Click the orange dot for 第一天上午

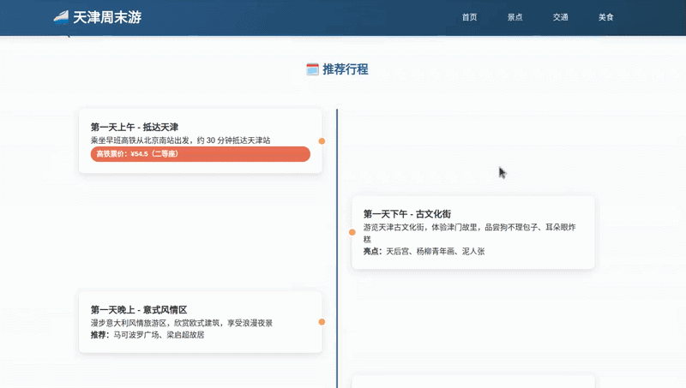[322, 141]
